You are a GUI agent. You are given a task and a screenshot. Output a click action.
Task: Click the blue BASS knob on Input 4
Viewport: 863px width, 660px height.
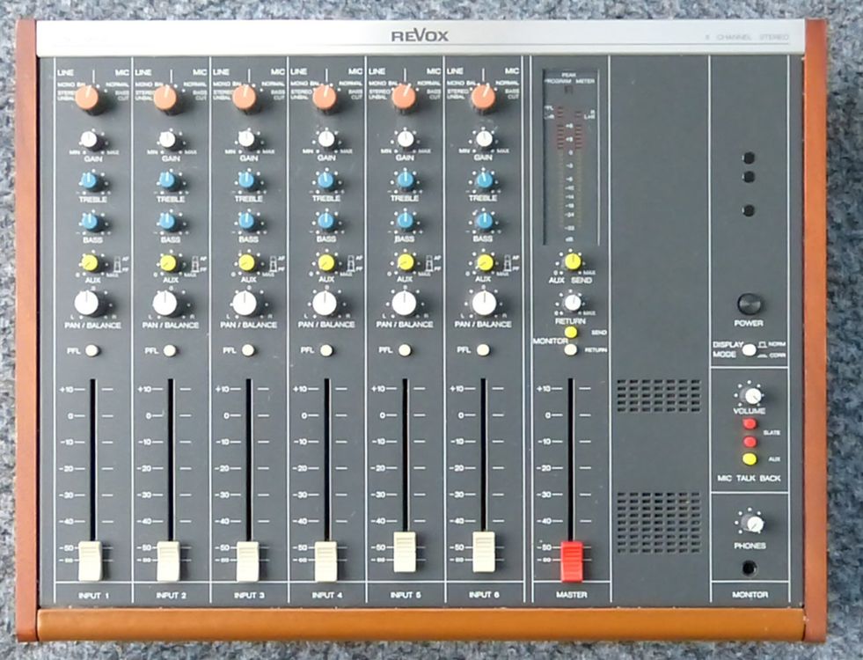326,221
